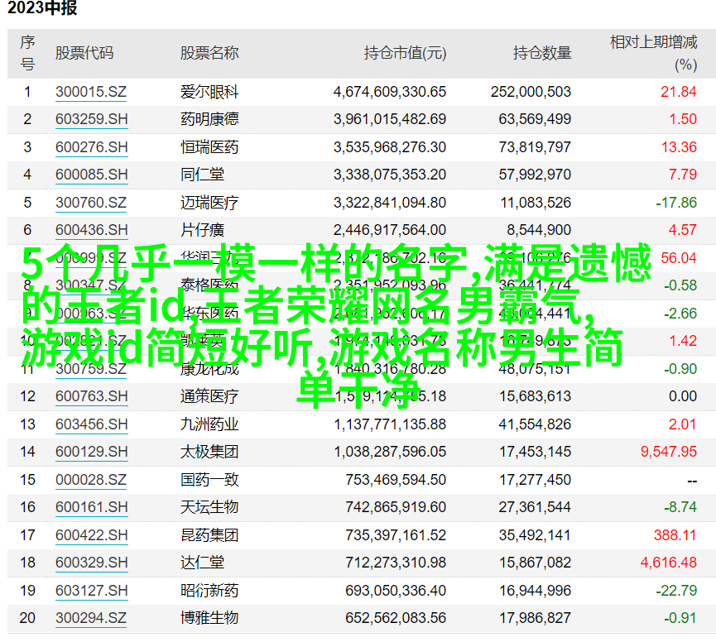Click market value 3,535,968,276.30
Viewport: 716px width, 642px height.
pos(390,147)
